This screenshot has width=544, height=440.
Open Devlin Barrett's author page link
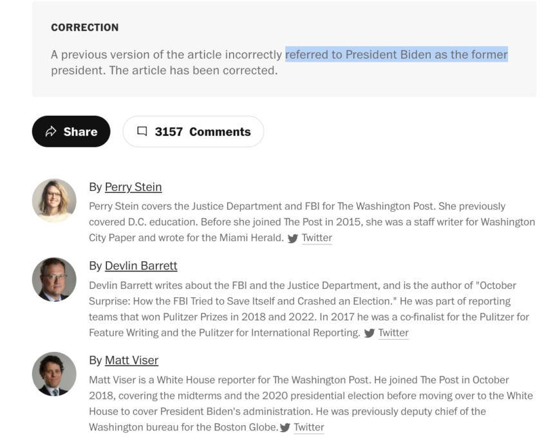tap(141, 266)
